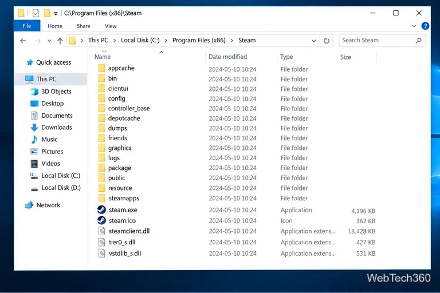
Task: Click the Forward navigation arrow
Action: (x=37, y=41)
